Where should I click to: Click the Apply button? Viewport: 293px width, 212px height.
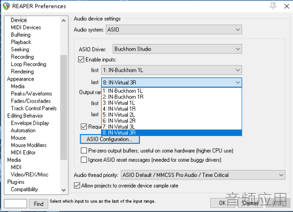(x=278, y=203)
